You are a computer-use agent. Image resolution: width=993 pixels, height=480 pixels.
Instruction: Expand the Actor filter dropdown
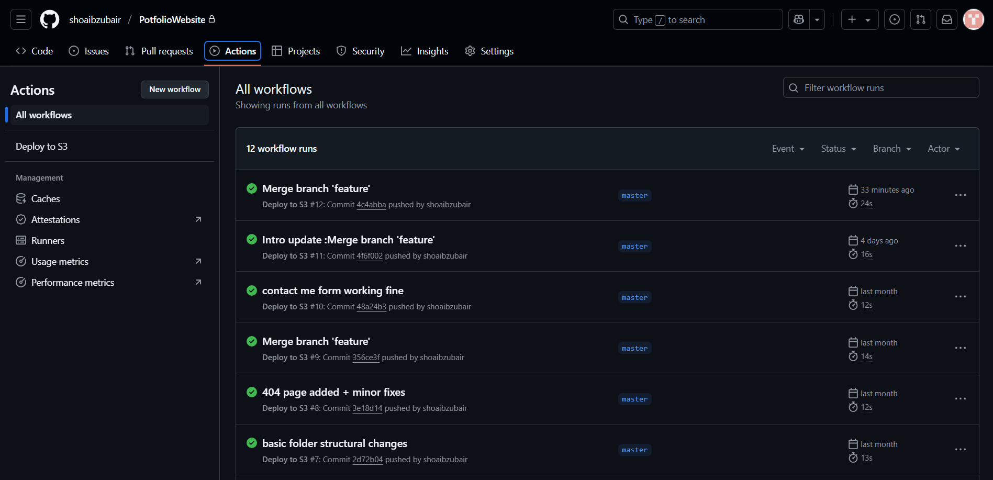(x=944, y=149)
